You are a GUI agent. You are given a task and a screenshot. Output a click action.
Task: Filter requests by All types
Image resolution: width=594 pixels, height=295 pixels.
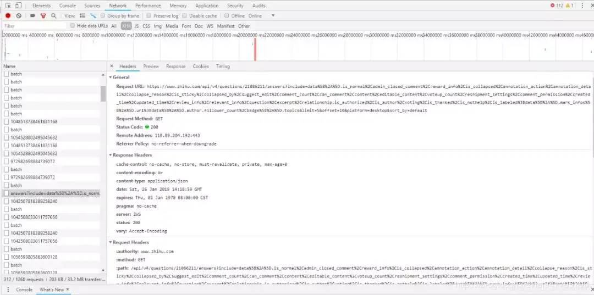coord(114,26)
